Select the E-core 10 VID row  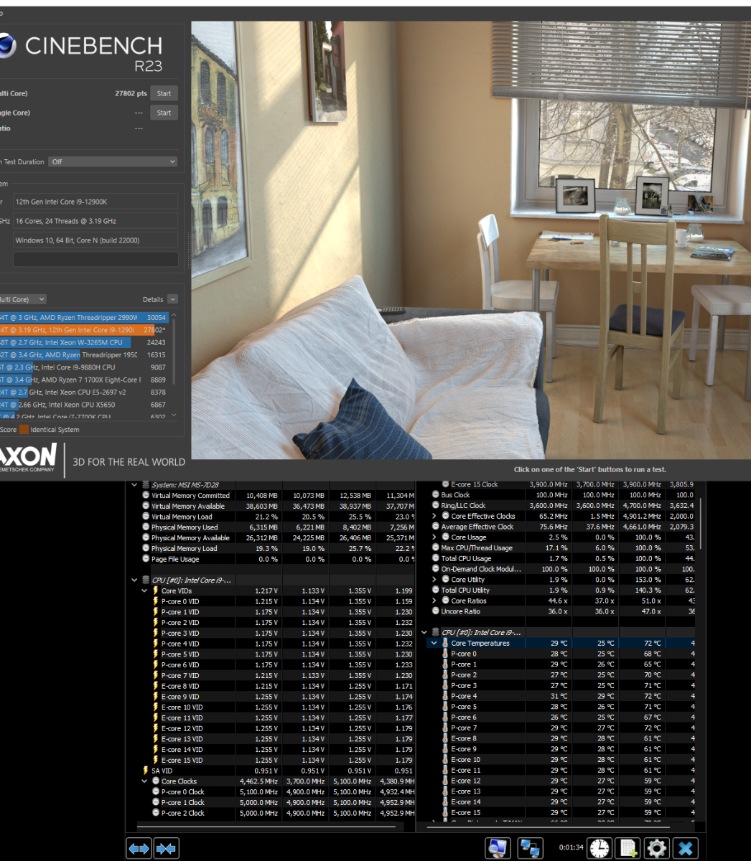pos(272,707)
